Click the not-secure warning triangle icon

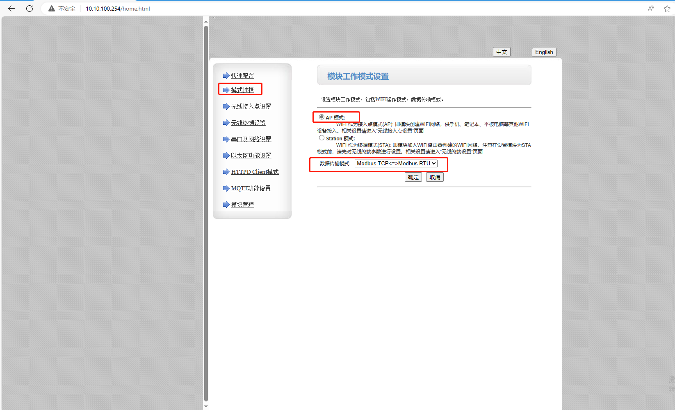(x=52, y=9)
